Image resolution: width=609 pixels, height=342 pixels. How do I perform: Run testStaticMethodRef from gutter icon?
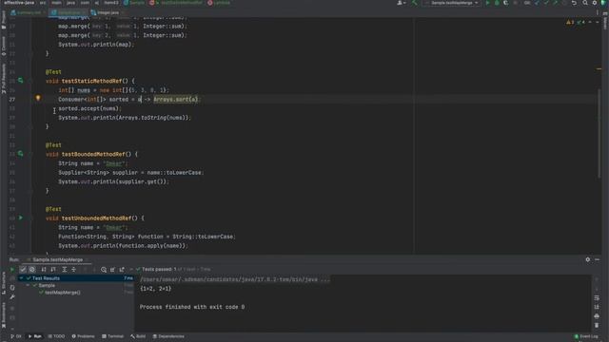[21, 81]
